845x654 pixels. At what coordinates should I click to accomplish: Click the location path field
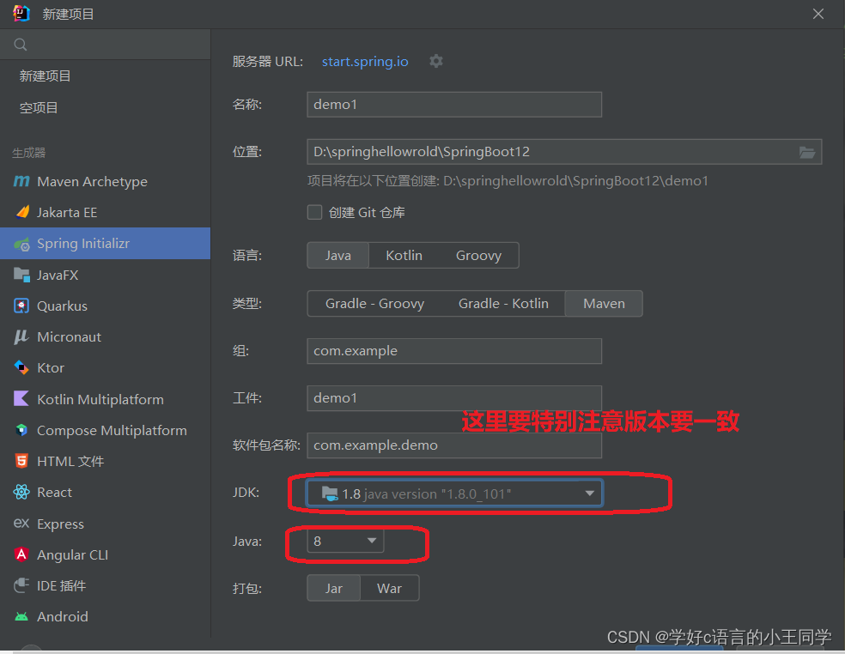click(x=564, y=152)
